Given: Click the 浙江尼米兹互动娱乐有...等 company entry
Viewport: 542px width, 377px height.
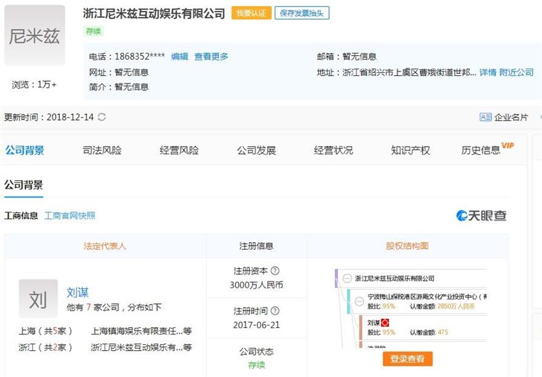Looking at the screenshot, I should [x=141, y=347].
